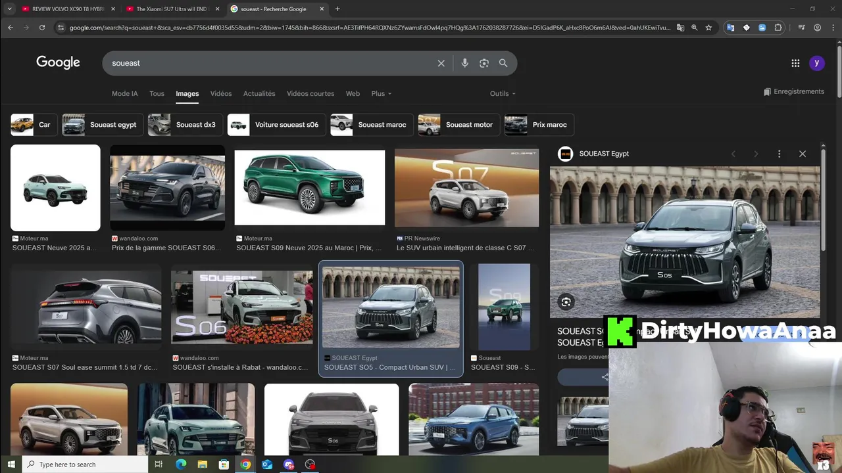Viewport: 842px width, 473px height.
Task: Expand the Plus search filter dropdown
Action: 381,93
